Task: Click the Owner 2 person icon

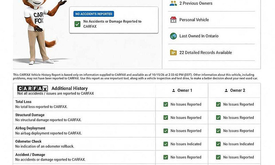Action: coord(226,90)
